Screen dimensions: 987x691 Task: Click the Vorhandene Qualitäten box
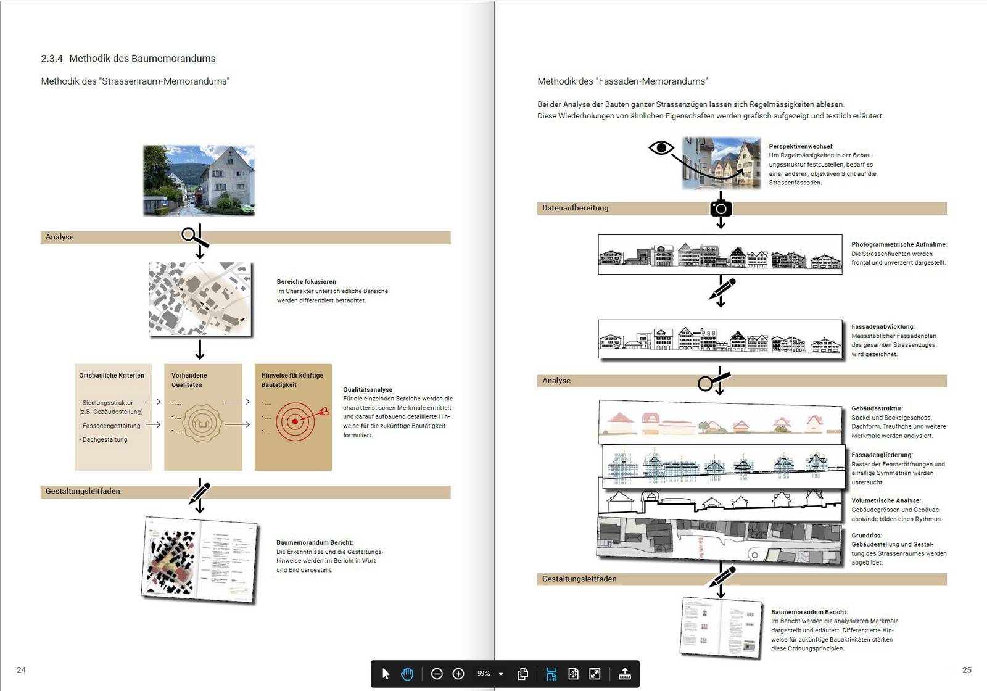click(x=203, y=417)
